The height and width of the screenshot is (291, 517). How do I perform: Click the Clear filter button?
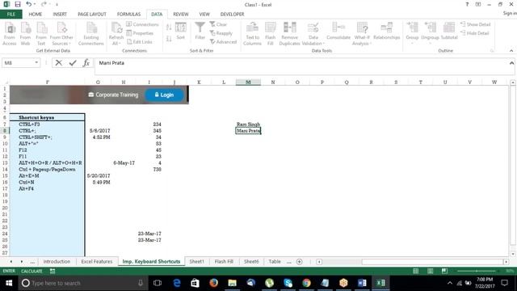coord(218,24)
